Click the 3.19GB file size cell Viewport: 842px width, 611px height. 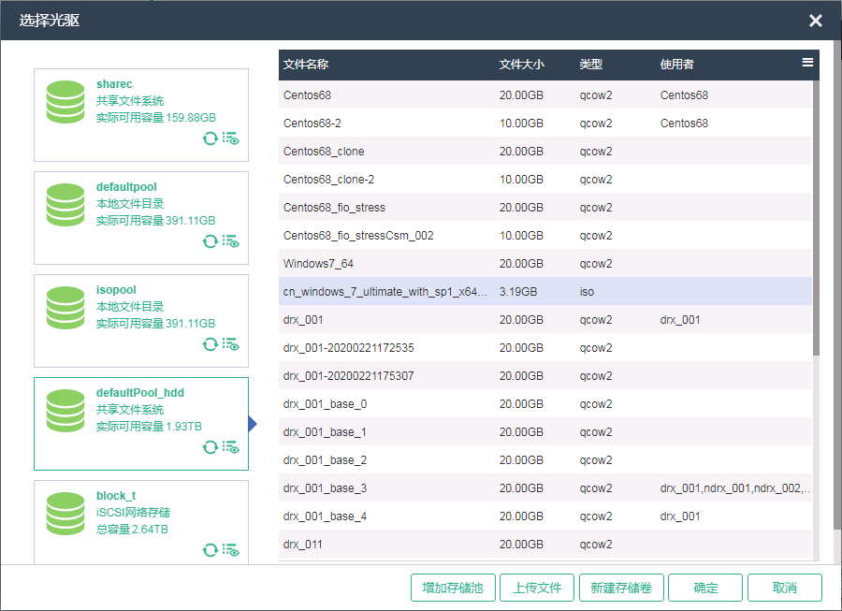coord(517,292)
